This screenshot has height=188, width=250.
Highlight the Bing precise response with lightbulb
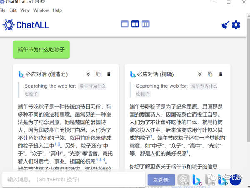(200, 74)
